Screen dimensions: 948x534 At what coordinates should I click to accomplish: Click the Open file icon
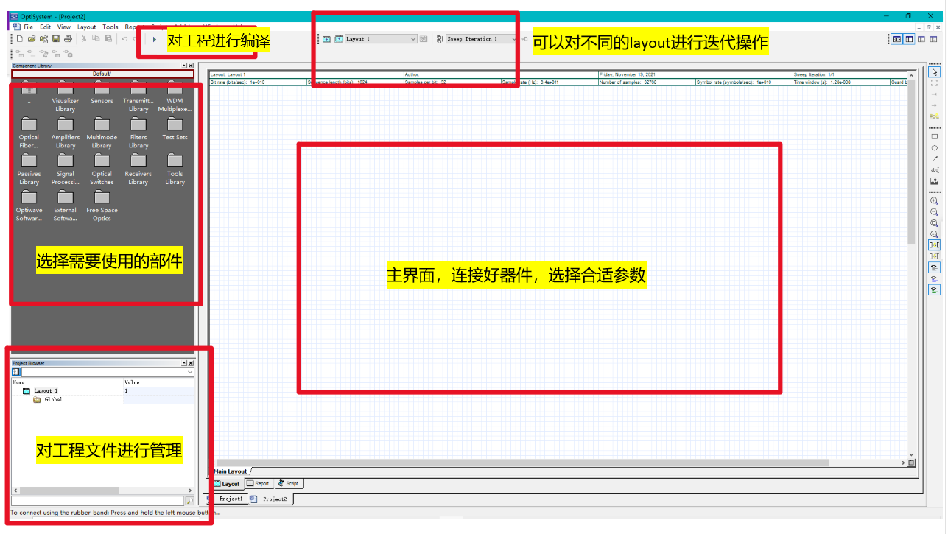[32, 38]
